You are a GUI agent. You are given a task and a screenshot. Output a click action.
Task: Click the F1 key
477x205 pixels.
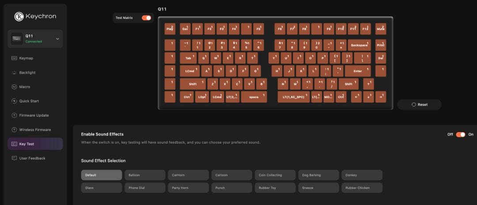pyautogui.click(x=197, y=29)
